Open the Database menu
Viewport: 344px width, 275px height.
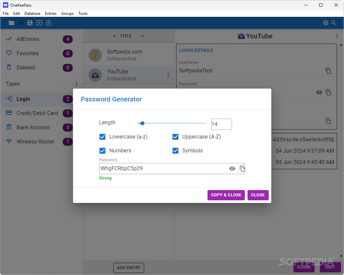pyautogui.click(x=32, y=14)
